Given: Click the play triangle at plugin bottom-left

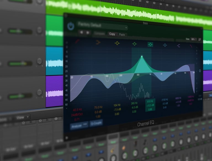Looking at the screenshot, I should tap(67, 138).
